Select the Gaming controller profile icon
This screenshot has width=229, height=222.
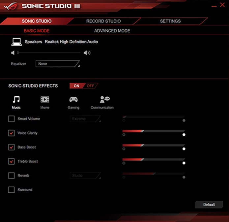[x=73, y=100]
